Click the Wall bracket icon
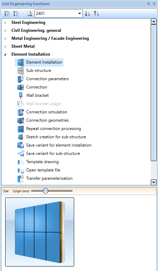Viewport: 158px width, 271px height. (21, 95)
